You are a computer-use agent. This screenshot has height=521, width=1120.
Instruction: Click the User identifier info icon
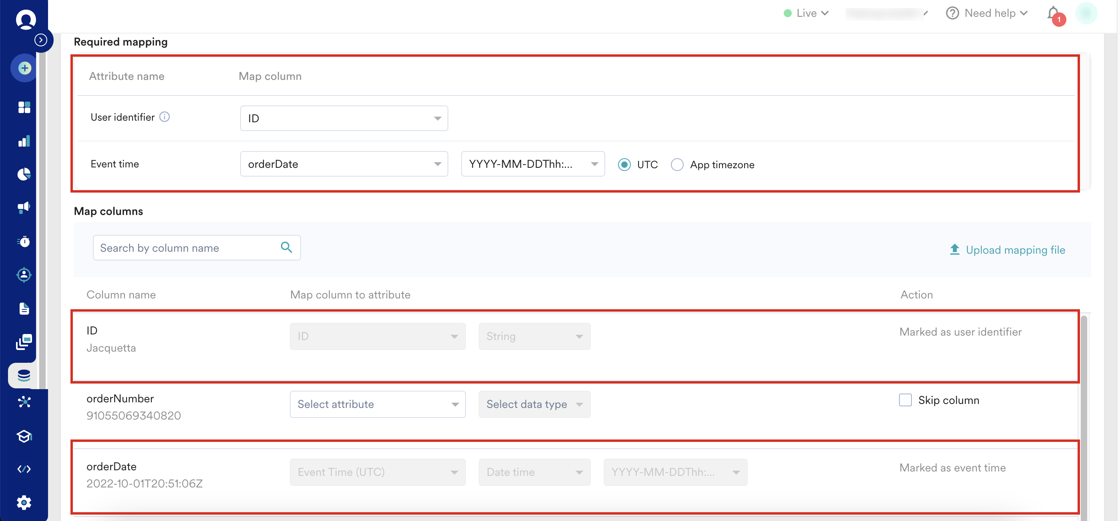pyautogui.click(x=165, y=117)
